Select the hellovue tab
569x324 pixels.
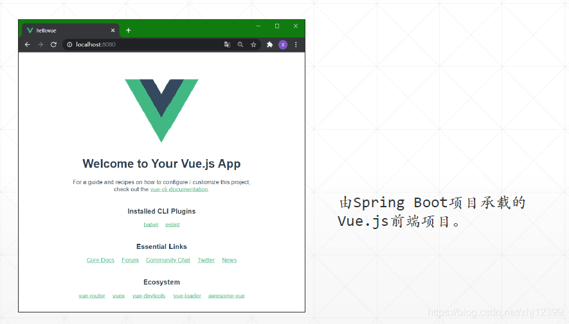(x=71, y=30)
